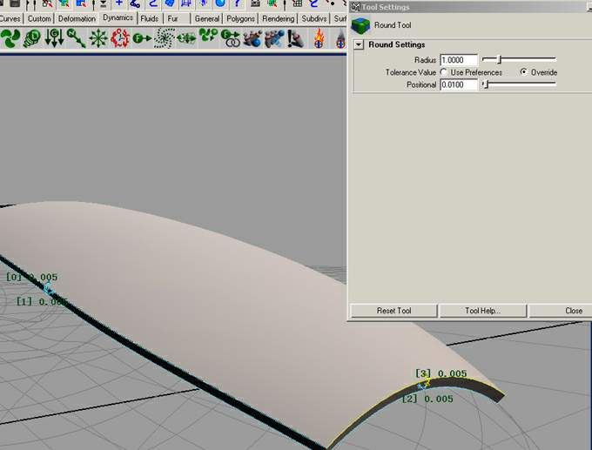Click the Reset Tool button
Screen dimensions: 592x450
point(394,311)
